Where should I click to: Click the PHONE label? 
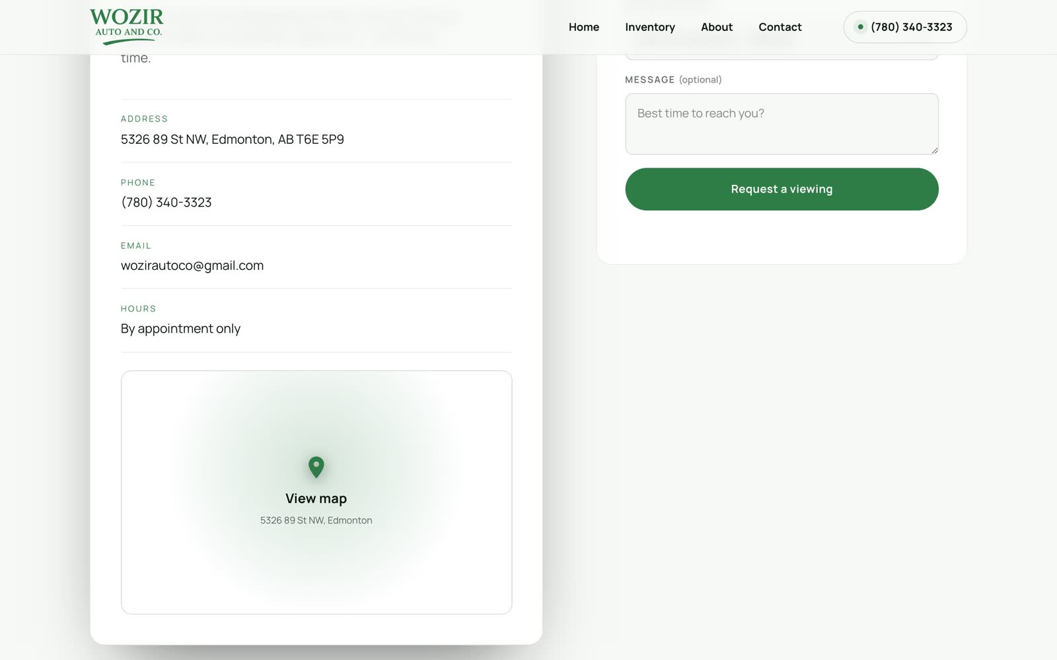click(x=138, y=182)
